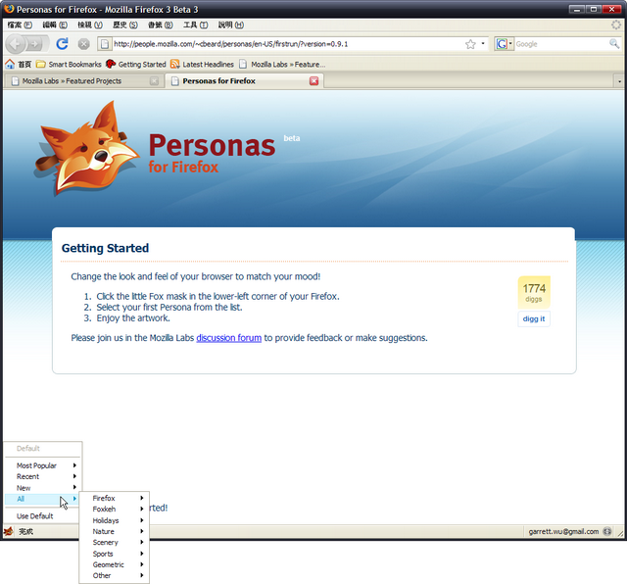Viewport: 627px width, 584px height.
Task: Open the Firefox category submenu
Action: click(115, 498)
